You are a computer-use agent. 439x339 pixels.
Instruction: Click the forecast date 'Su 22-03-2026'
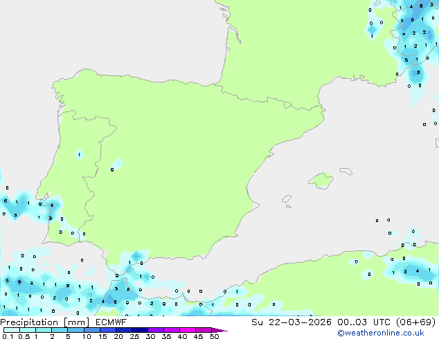(292, 322)
